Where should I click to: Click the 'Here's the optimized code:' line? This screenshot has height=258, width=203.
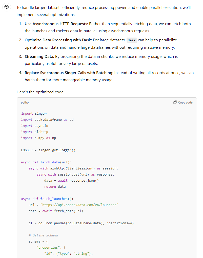coord(40,92)
